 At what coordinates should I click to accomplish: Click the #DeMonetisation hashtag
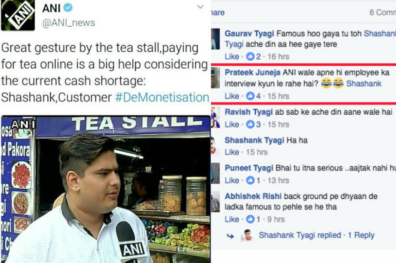162,98
